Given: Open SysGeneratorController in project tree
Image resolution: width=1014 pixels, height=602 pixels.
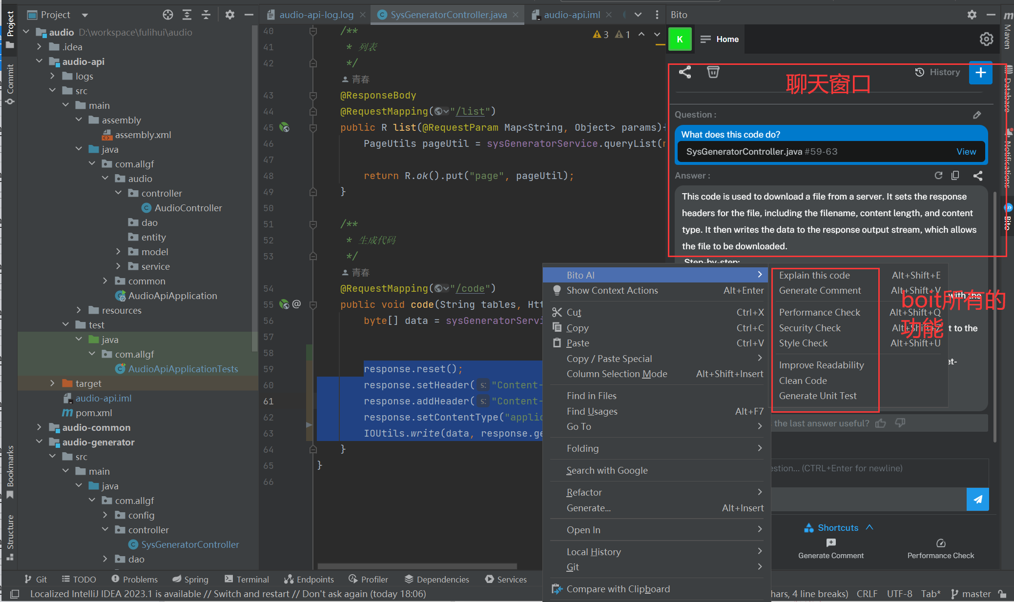Looking at the screenshot, I should [x=190, y=544].
